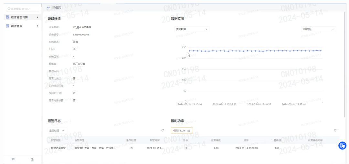Open the 实时数据 dropdown
Image resolution: width=349 pixels, height=164 pixels.
pyautogui.click(x=192, y=29)
